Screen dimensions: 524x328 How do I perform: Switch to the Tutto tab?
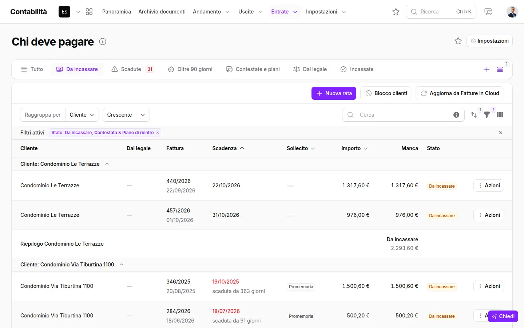pos(32,69)
